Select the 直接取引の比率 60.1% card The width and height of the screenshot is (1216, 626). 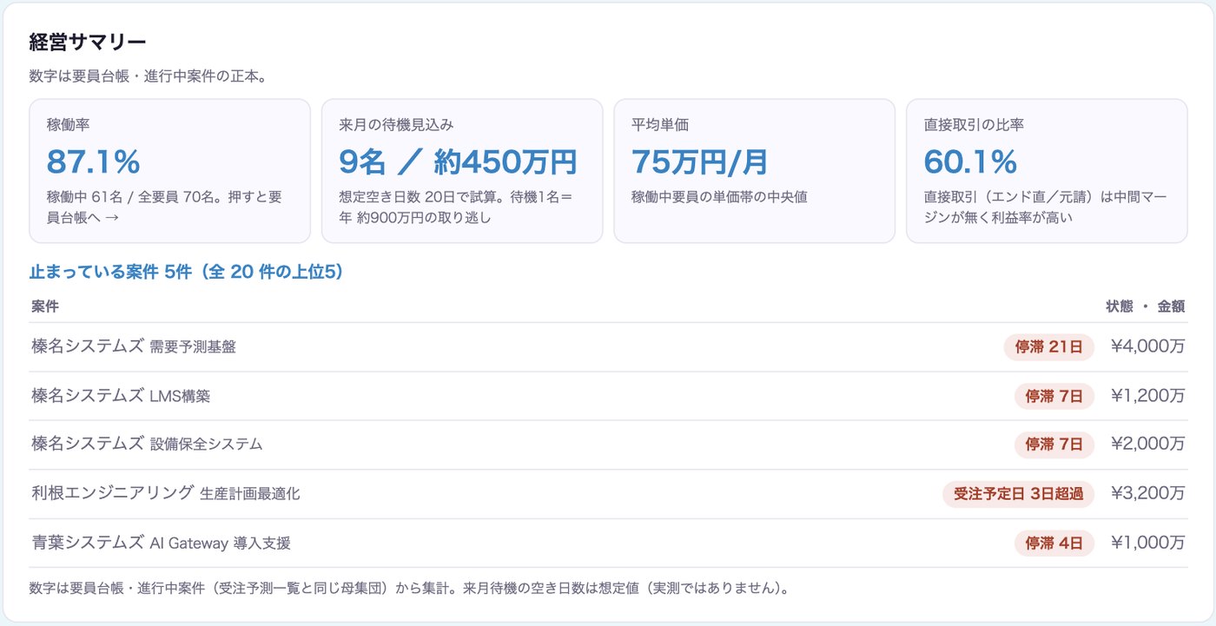pyautogui.click(x=1047, y=171)
